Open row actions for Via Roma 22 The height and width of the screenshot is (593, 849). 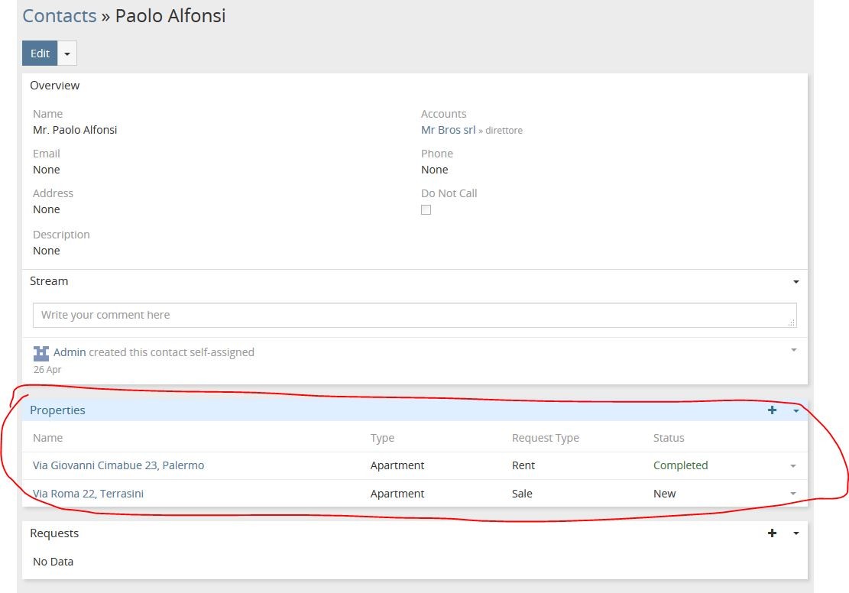(x=792, y=494)
